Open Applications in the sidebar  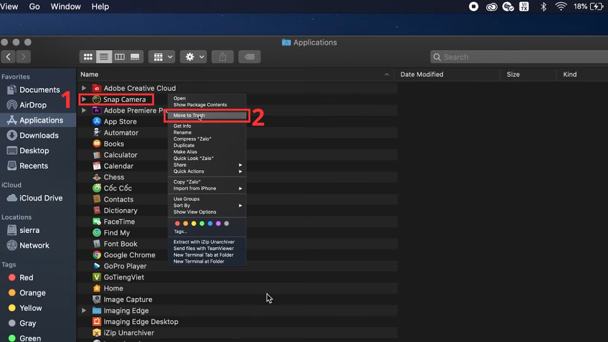[39, 120]
